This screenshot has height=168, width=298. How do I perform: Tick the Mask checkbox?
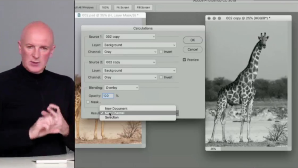click(88, 102)
